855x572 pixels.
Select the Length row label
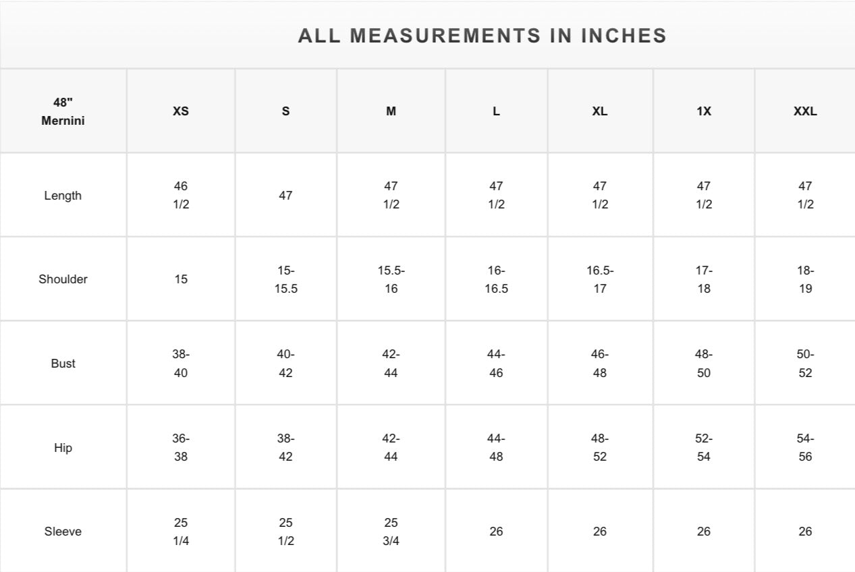coord(63,196)
